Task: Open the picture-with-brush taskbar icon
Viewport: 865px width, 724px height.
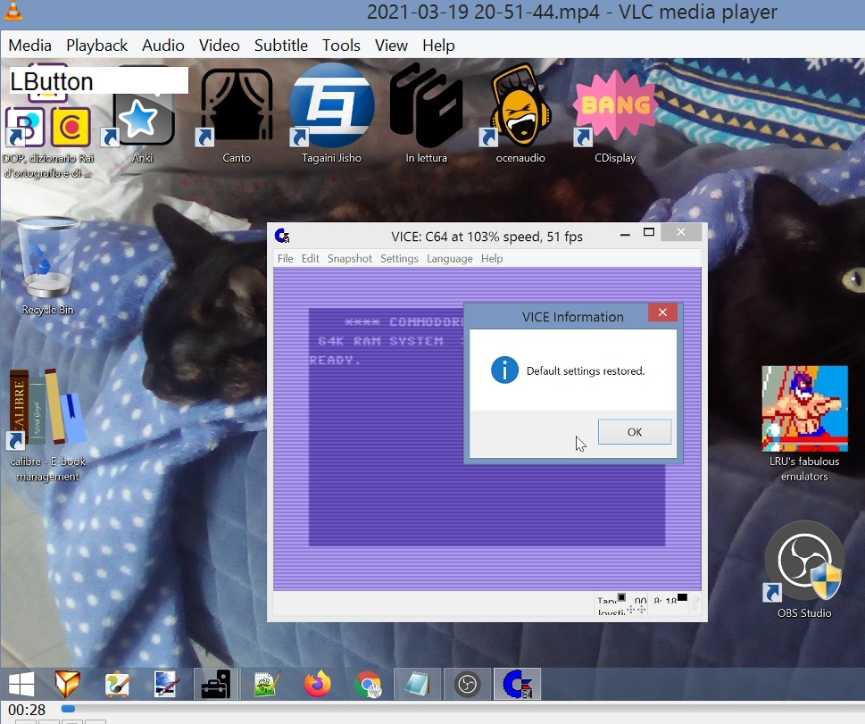Action: tap(165, 684)
